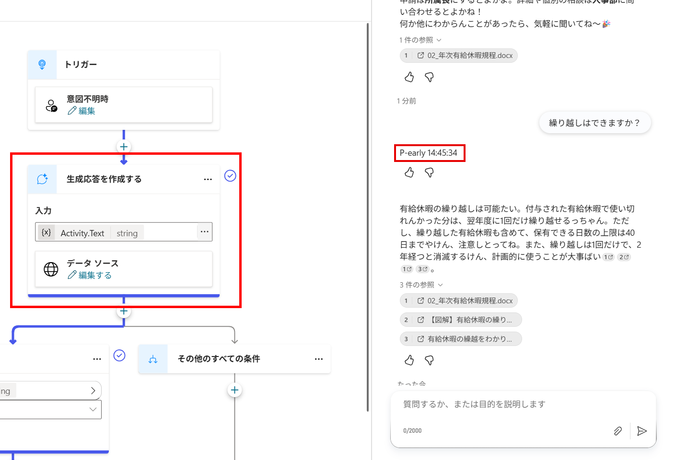
Task: Open the condition operator dropdown
Action: tap(93, 409)
